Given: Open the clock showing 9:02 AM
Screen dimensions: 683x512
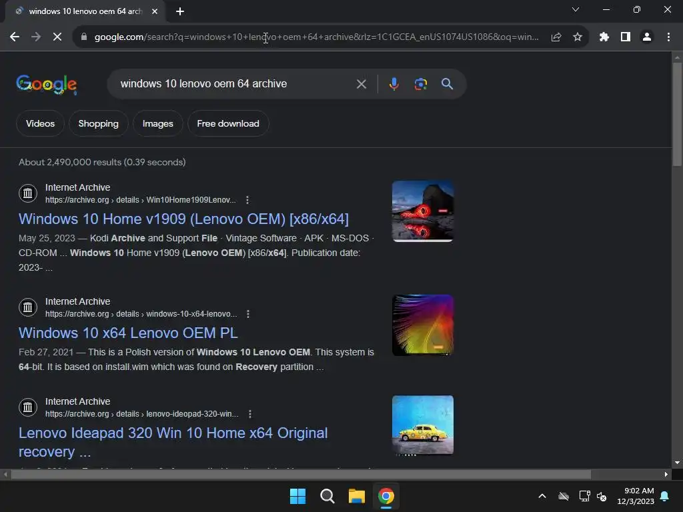Looking at the screenshot, I should click(x=636, y=496).
